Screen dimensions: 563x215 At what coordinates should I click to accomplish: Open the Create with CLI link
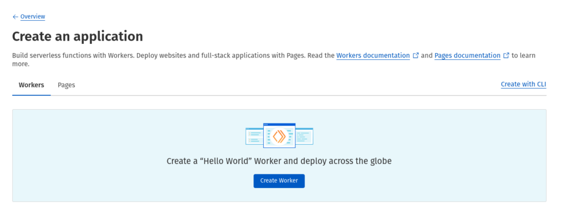coord(523,84)
